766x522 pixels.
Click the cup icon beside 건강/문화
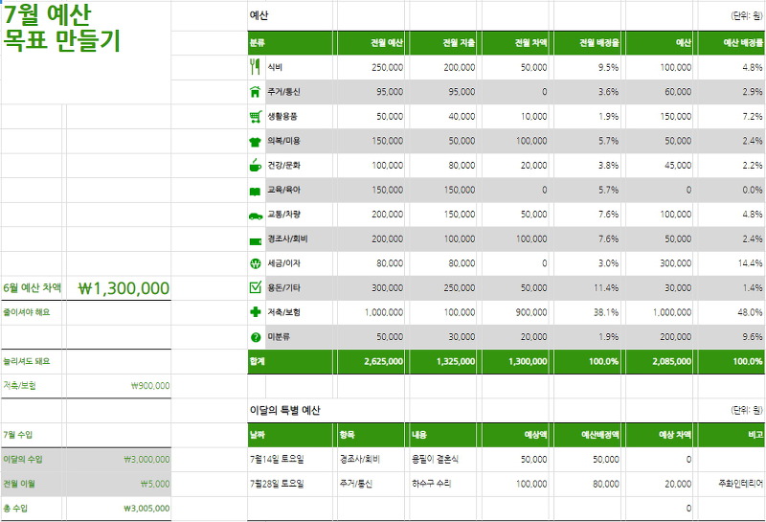tap(255, 165)
